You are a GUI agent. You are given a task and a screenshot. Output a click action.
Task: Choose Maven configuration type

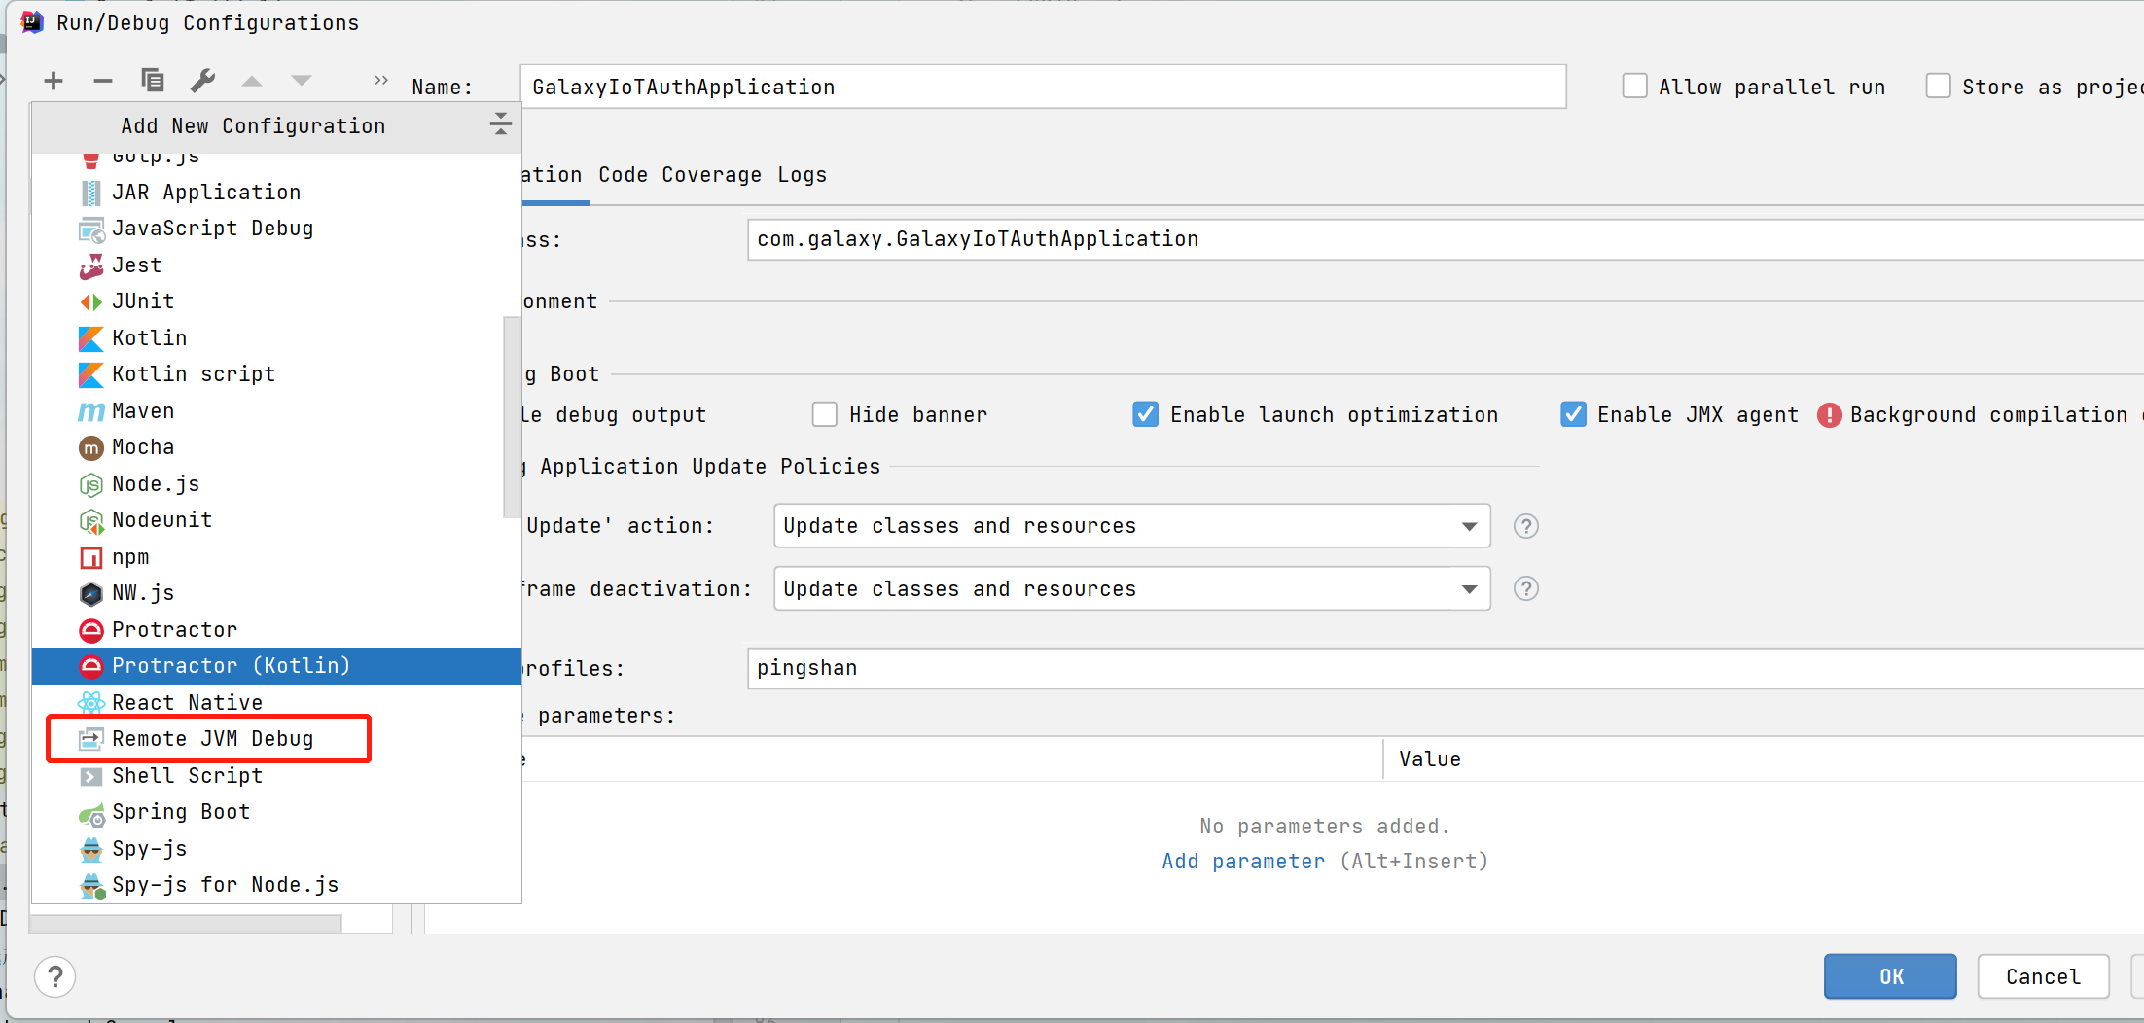pos(277,411)
